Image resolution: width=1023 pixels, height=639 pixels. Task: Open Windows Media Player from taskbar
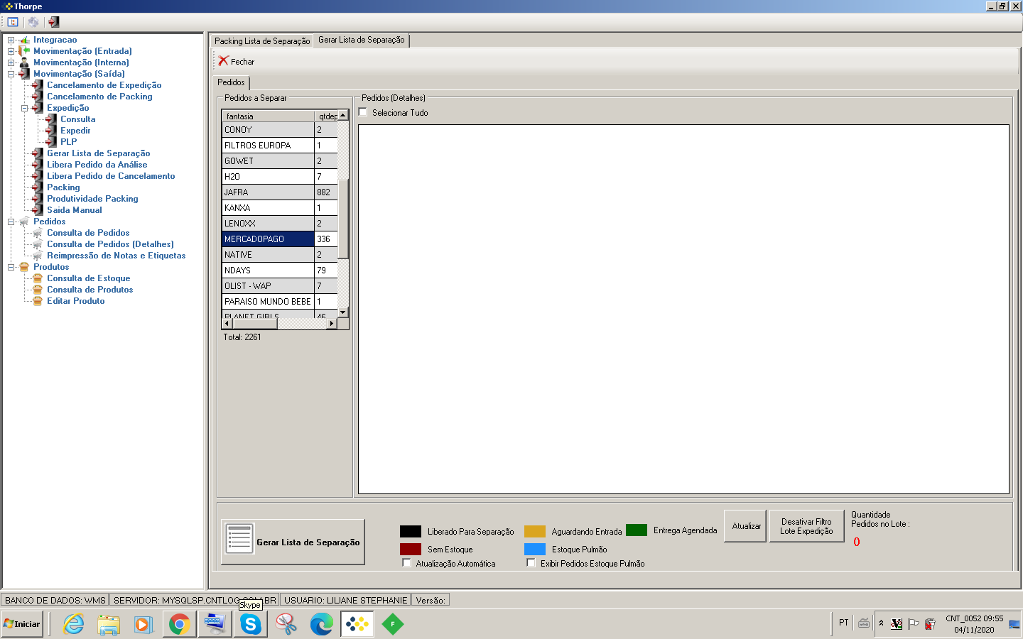144,624
